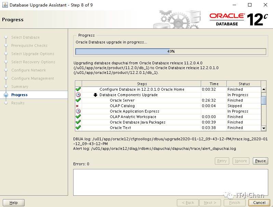Select the Select Recovery Options step

(x=33, y=62)
